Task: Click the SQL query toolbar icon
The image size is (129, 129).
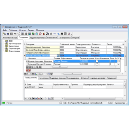Action: pos(15,34)
